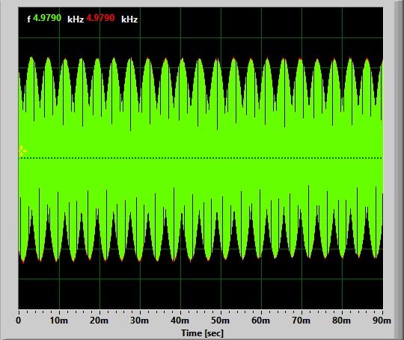Click the 40m time axis label

(x=180, y=321)
